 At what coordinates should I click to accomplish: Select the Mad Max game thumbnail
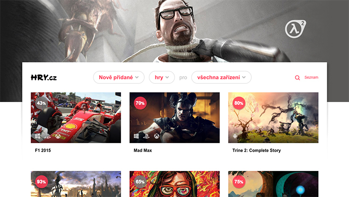coord(174,118)
